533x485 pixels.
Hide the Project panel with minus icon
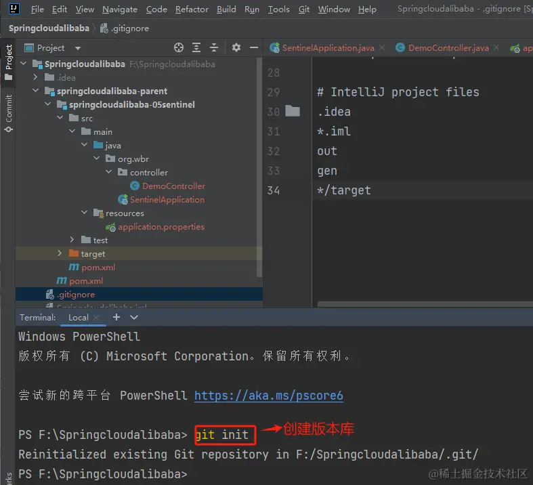[x=254, y=47]
